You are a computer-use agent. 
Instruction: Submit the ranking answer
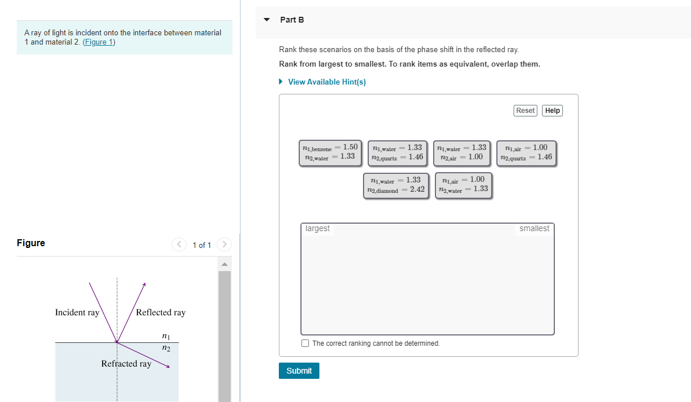(299, 370)
